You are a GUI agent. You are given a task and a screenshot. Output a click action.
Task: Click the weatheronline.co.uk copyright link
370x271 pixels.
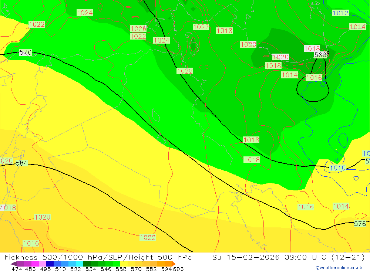coord(339,268)
